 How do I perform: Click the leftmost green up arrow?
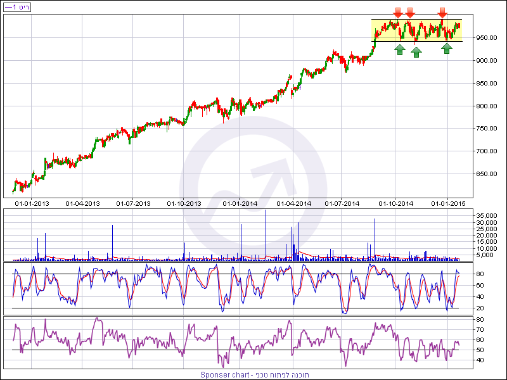tap(400, 49)
